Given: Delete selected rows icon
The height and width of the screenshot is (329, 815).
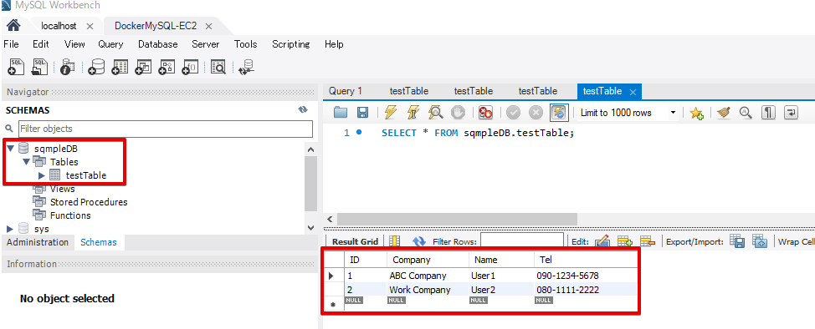Looking at the screenshot, I should tap(647, 241).
